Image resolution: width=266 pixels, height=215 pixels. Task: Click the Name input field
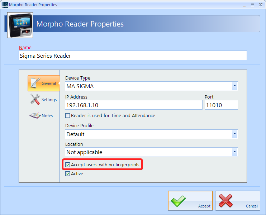click(133, 56)
